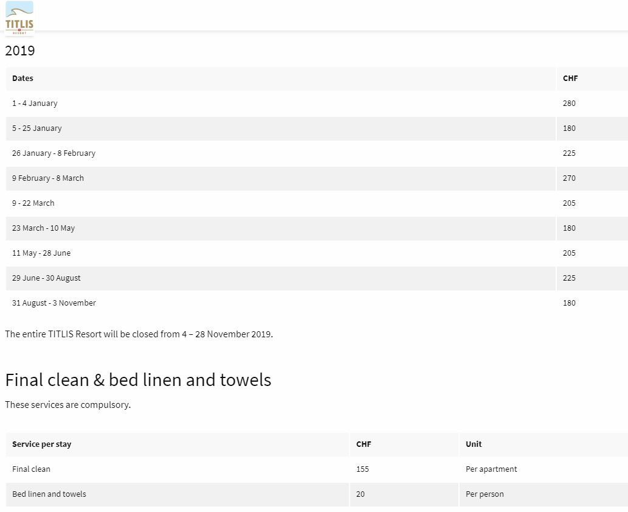Click the Dates column header

[x=23, y=79]
